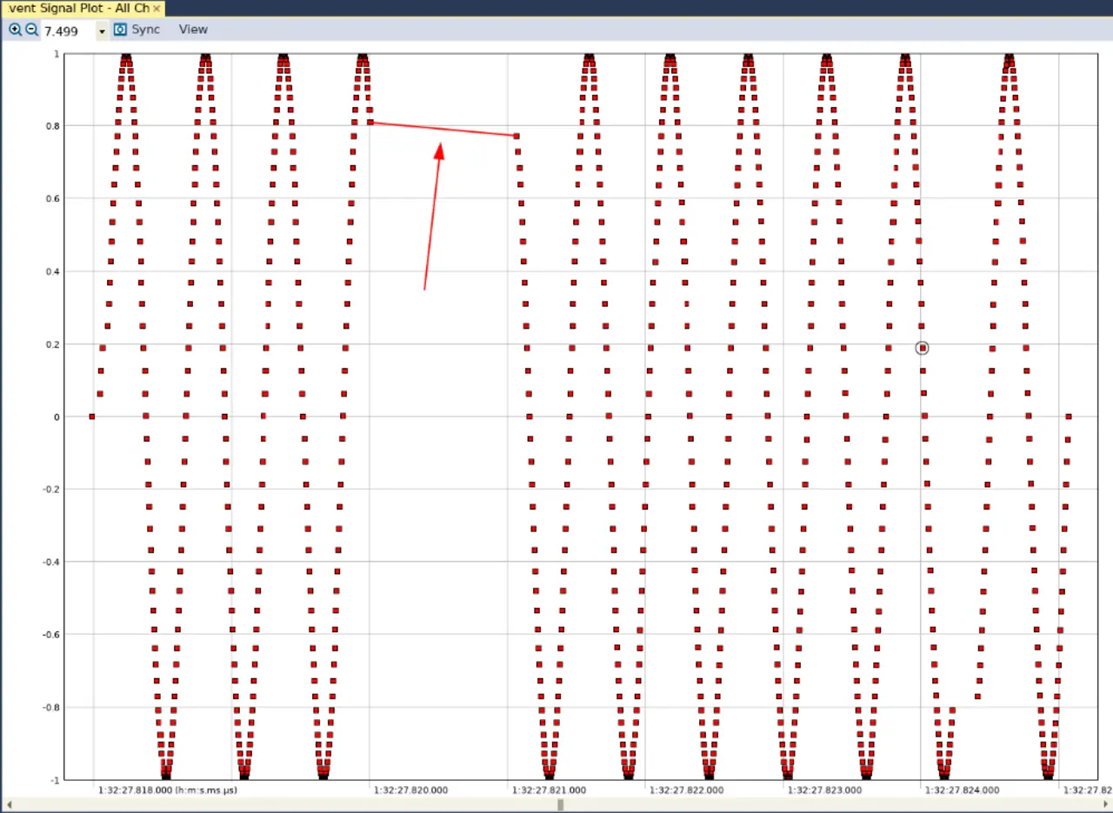Click the zoom out magnifier icon
Image resolution: width=1113 pixels, height=813 pixels.
[x=31, y=30]
